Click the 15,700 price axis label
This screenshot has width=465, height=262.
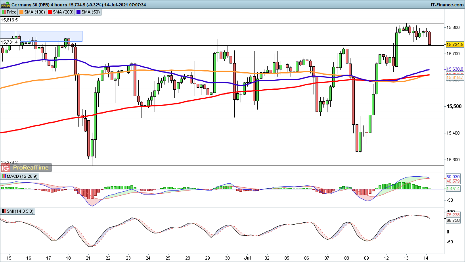point(453,54)
